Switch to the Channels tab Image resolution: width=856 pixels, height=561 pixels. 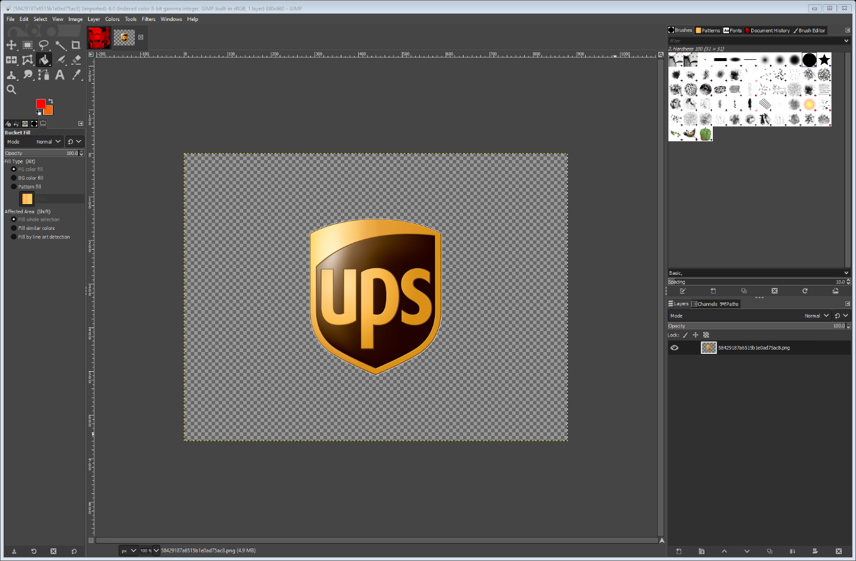(704, 304)
